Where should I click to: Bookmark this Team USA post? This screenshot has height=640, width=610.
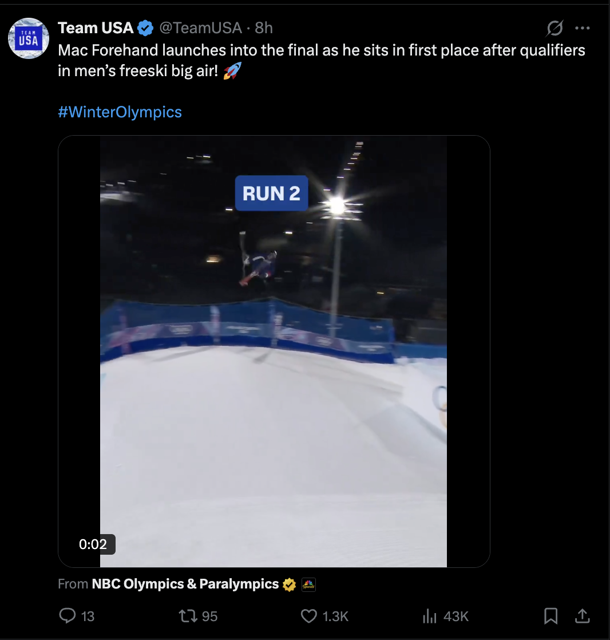(x=550, y=616)
